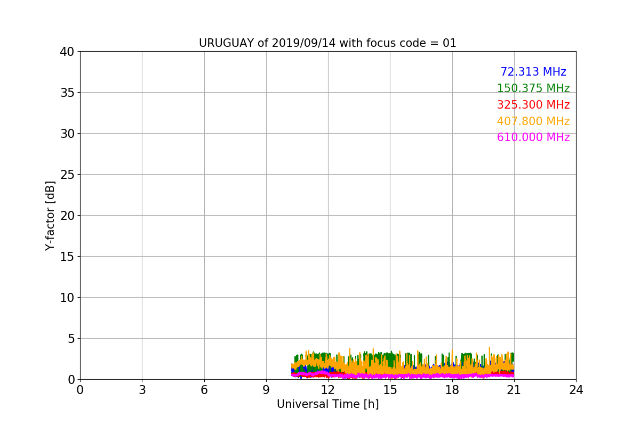Click y-axis tick label 20
Screen dimensions: 640x426
pyautogui.click(x=67, y=216)
